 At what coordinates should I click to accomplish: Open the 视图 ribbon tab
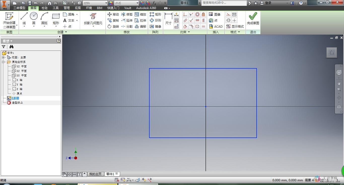(78, 8)
